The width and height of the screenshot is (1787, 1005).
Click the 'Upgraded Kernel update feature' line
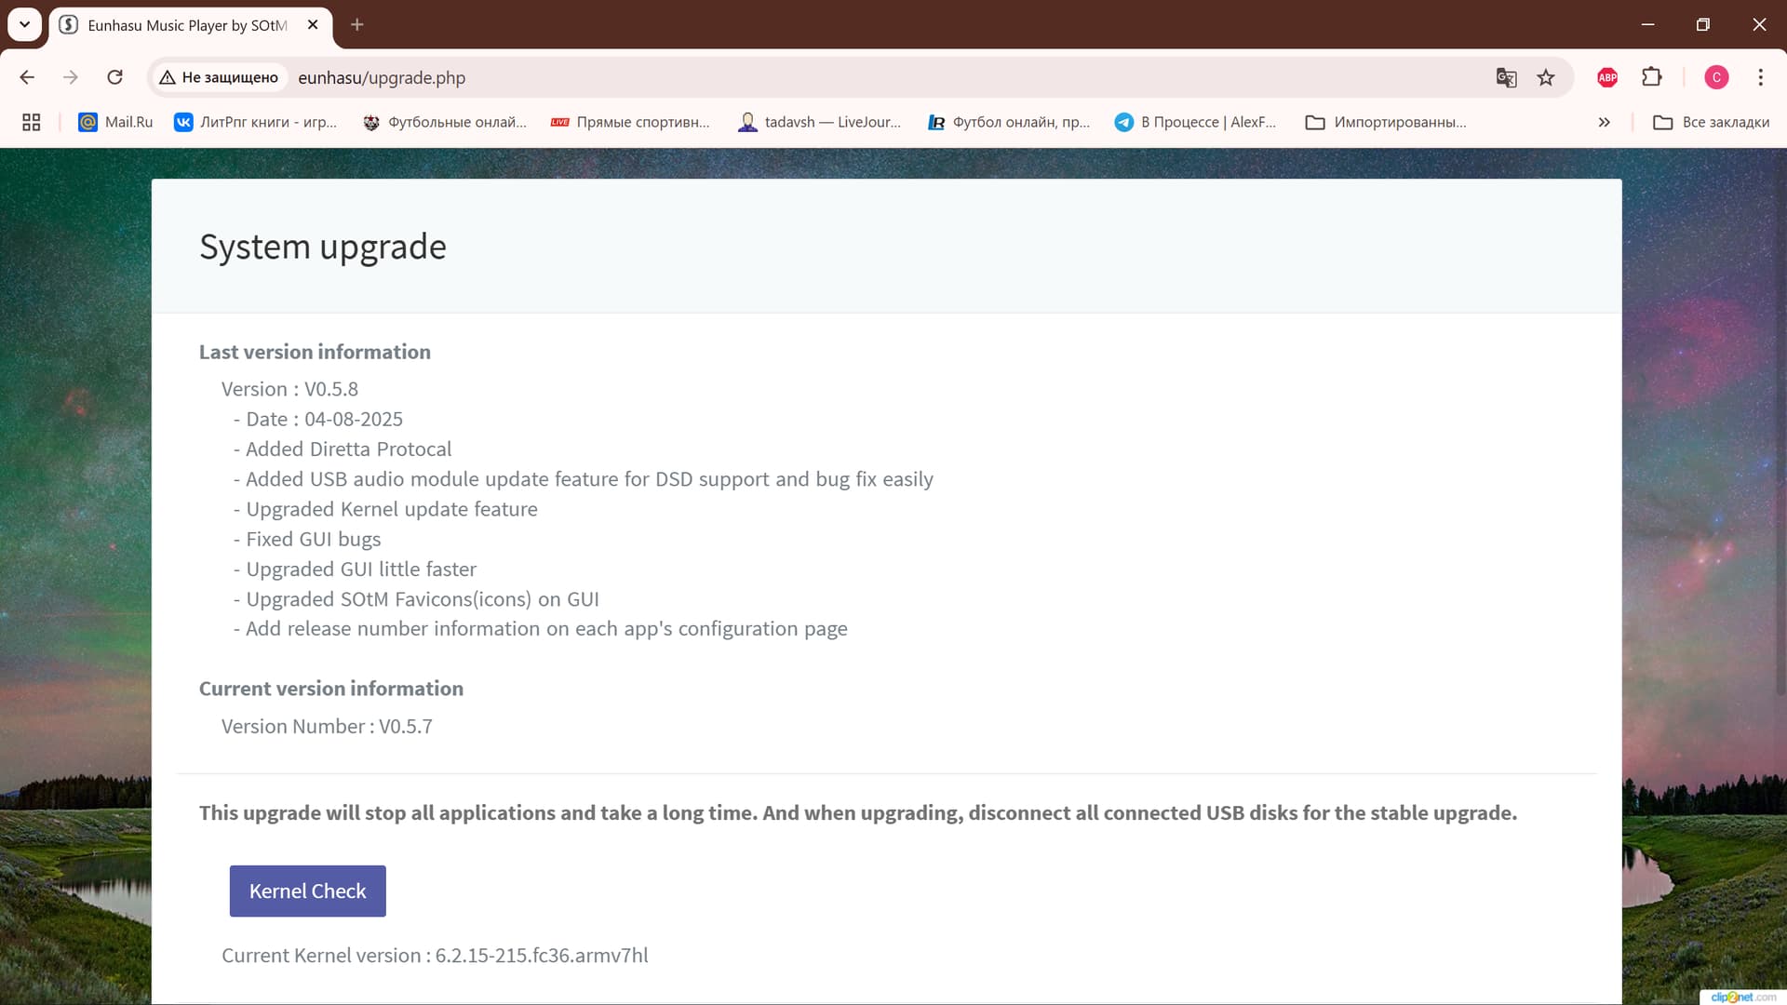point(385,509)
